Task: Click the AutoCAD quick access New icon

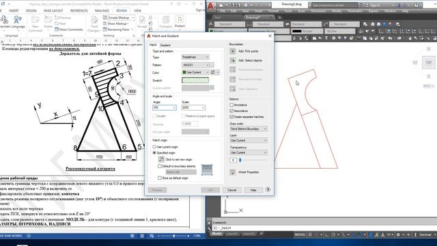Action: tap(221, 5)
